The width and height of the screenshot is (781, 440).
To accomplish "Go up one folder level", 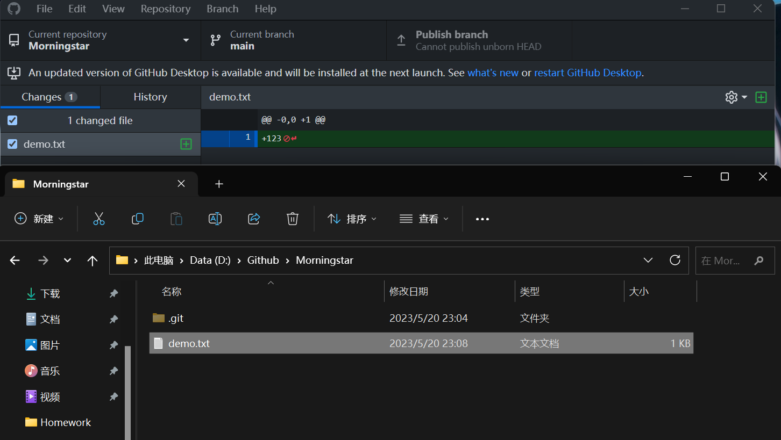I will (93, 261).
